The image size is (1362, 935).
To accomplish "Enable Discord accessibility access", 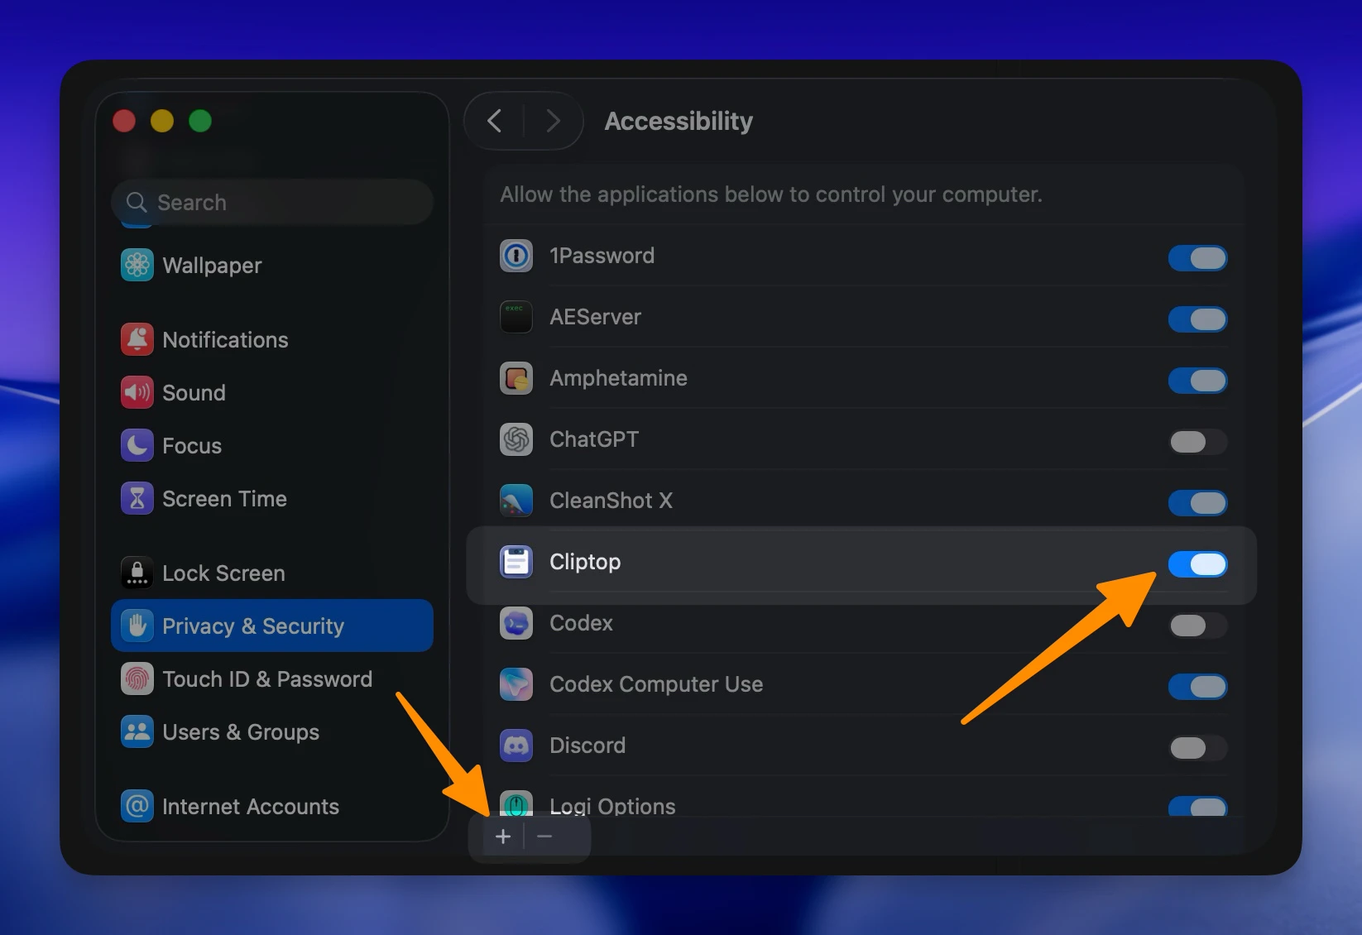I will tap(1197, 748).
